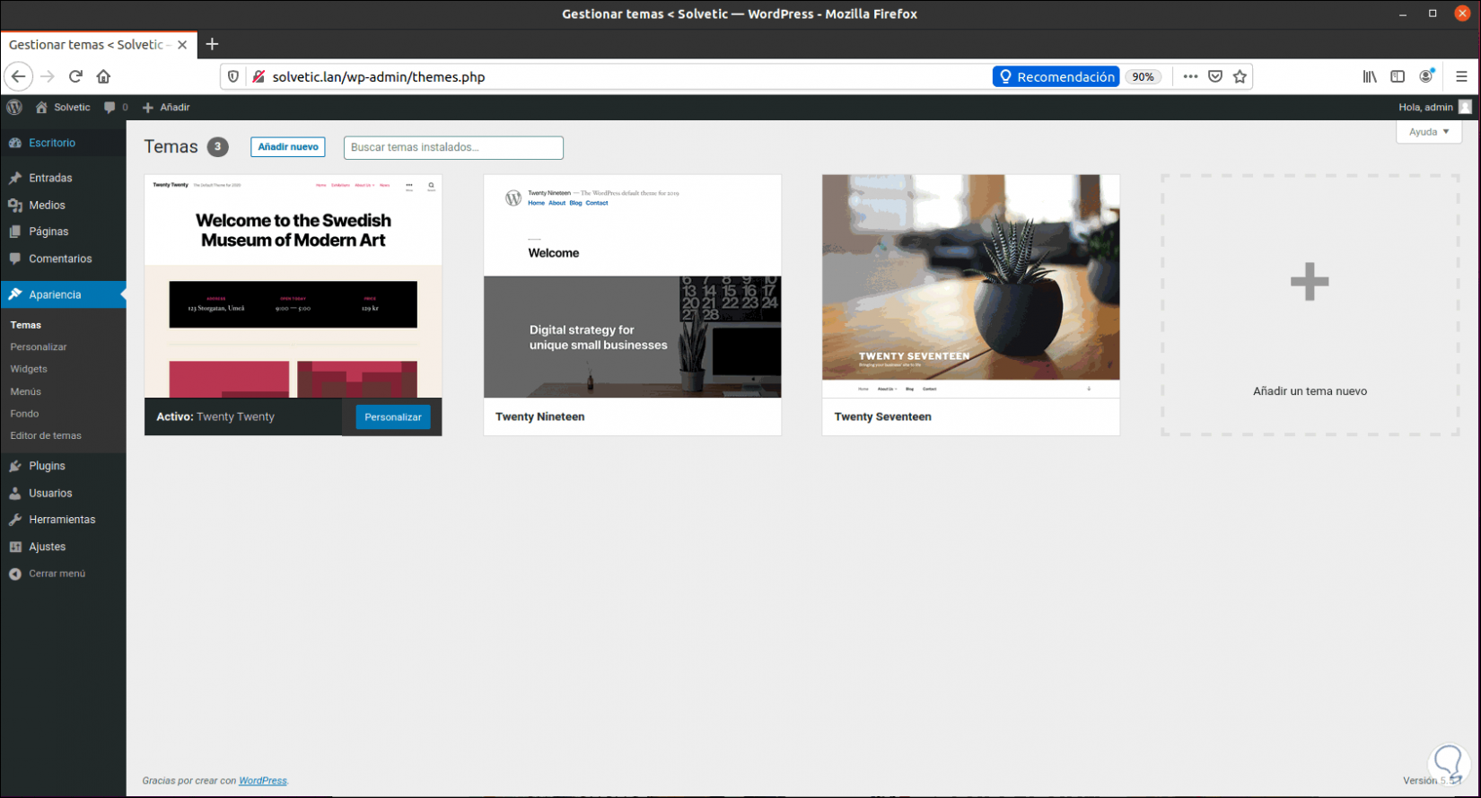Open Plugins in the sidebar
The image size is (1481, 798).
coord(63,466)
